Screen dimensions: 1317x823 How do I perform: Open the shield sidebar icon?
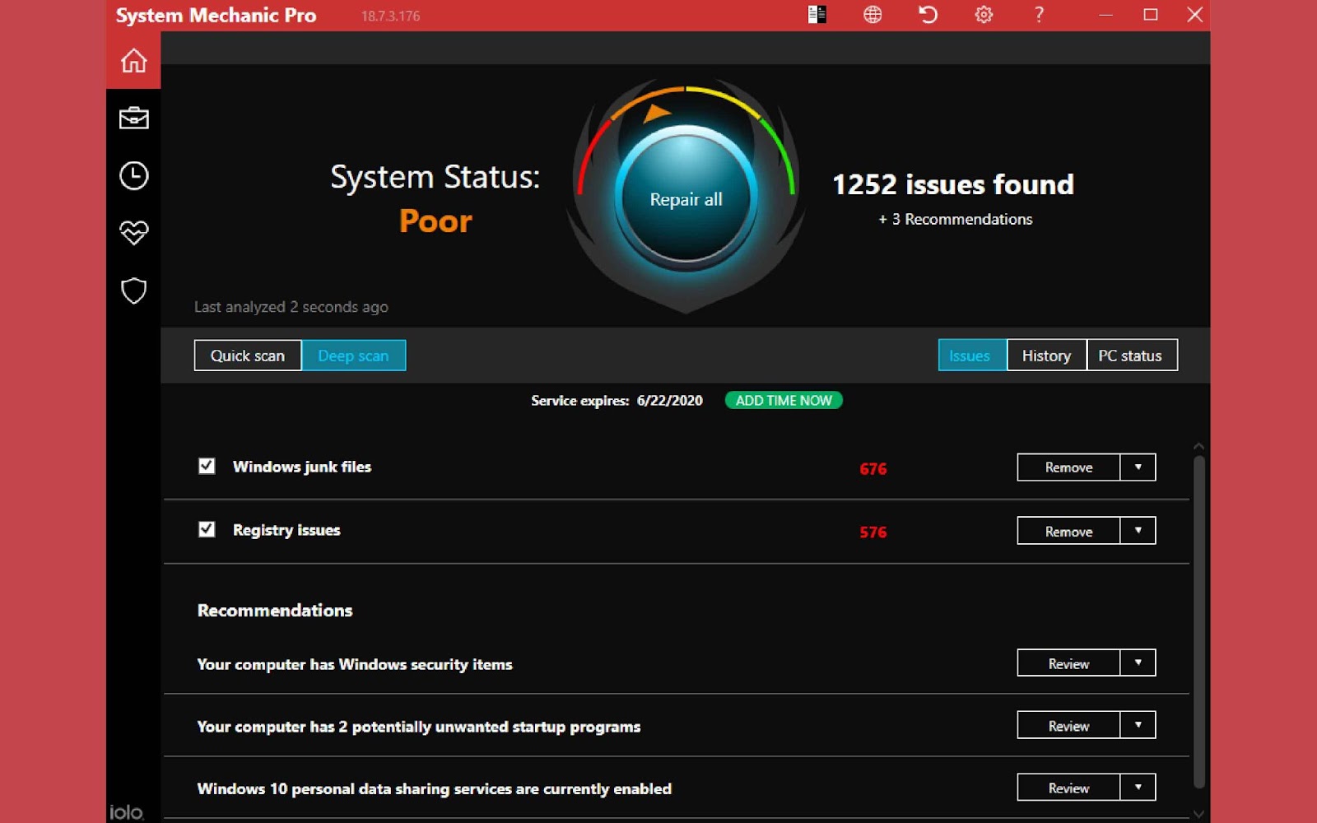tap(133, 291)
